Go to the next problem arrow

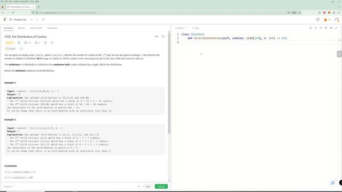point(37,20)
